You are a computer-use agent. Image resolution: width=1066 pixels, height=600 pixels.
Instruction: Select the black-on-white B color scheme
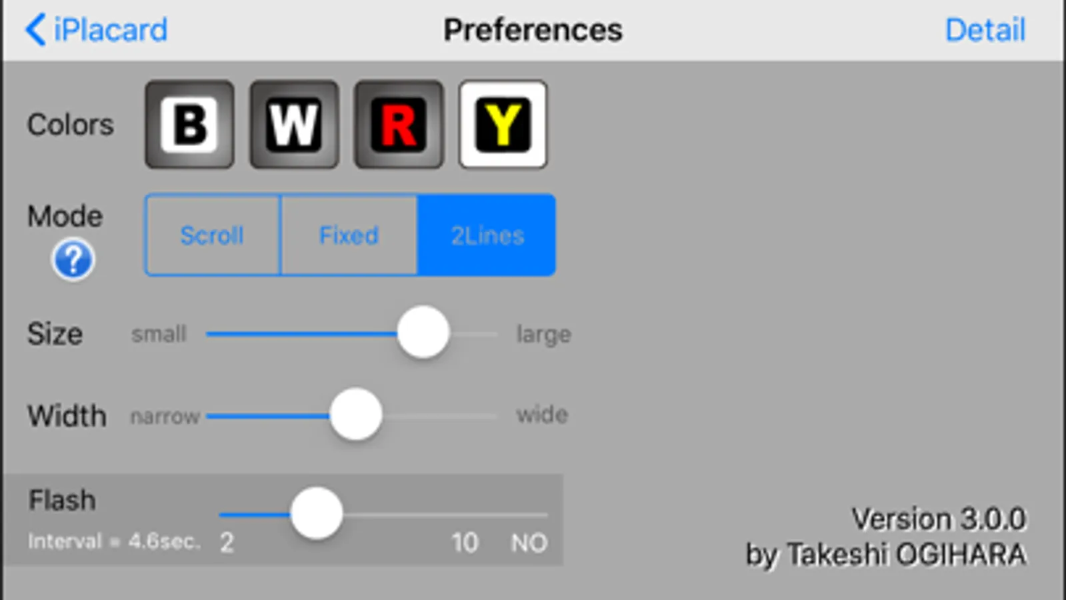[x=189, y=125]
